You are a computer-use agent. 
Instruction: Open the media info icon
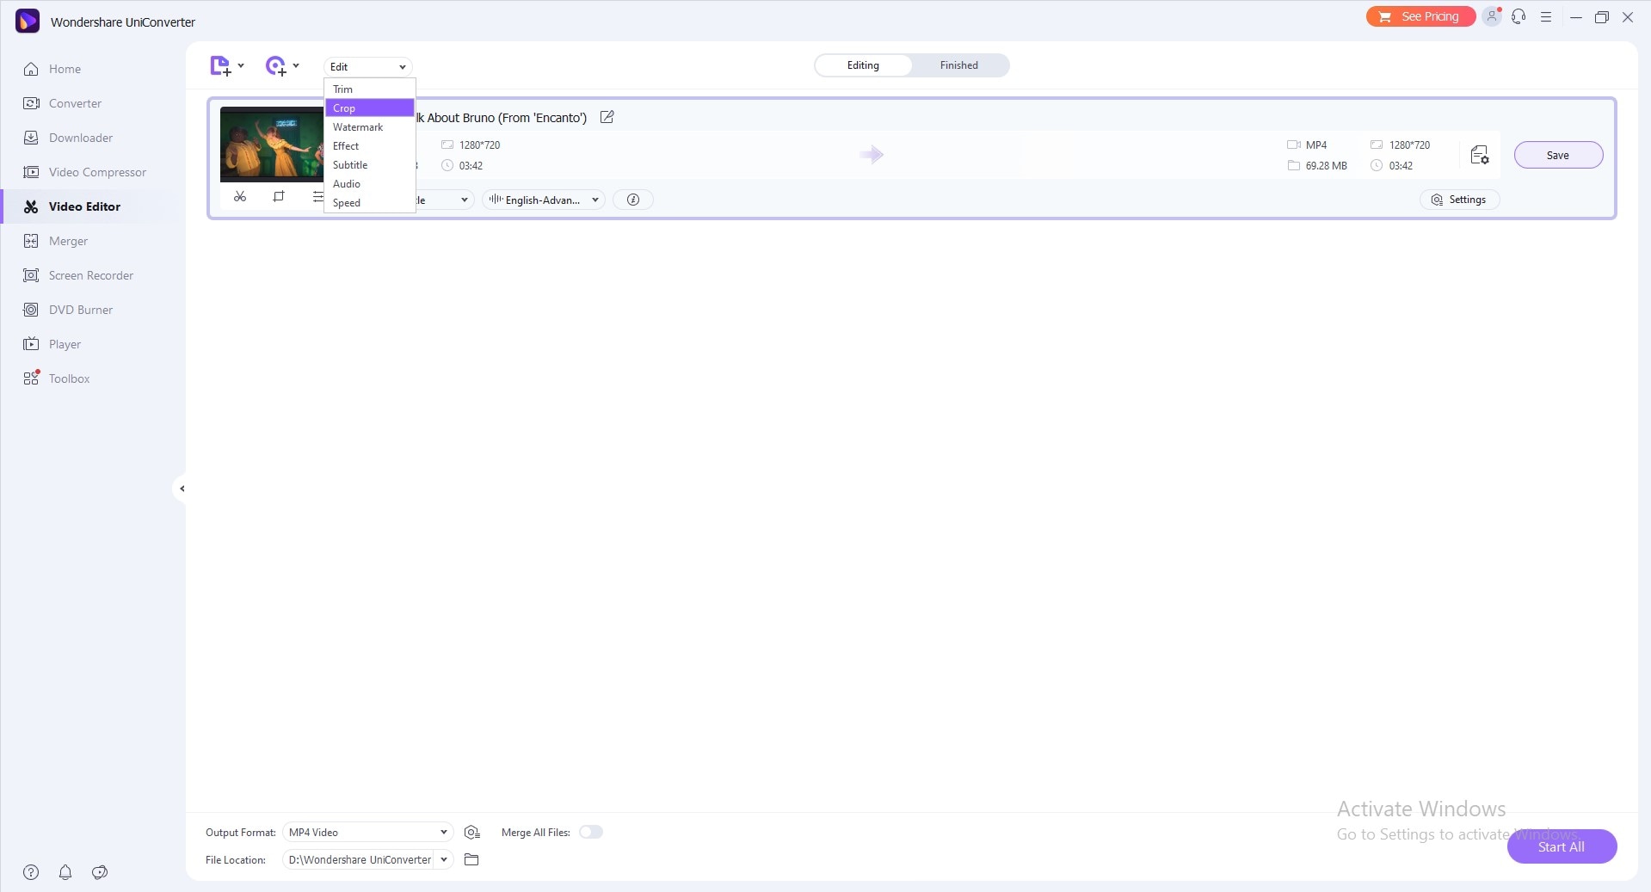(633, 200)
